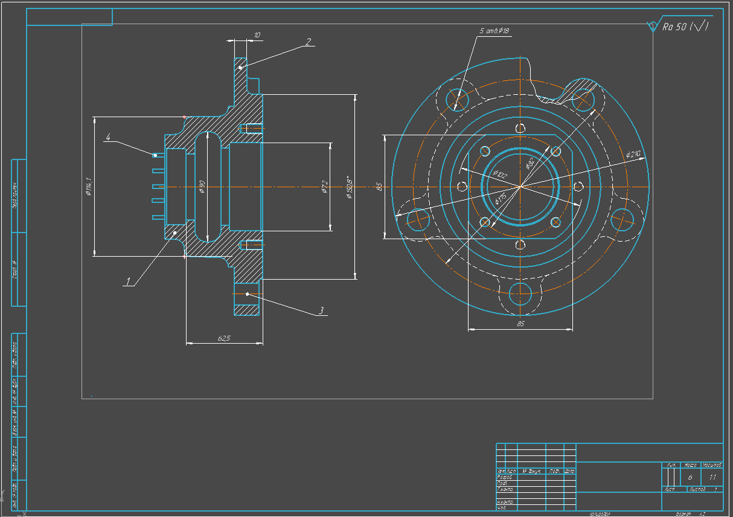This screenshot has width=733, height=517.
Task: Click the Ra 50 surface roughness symbol
Action: 679,27
